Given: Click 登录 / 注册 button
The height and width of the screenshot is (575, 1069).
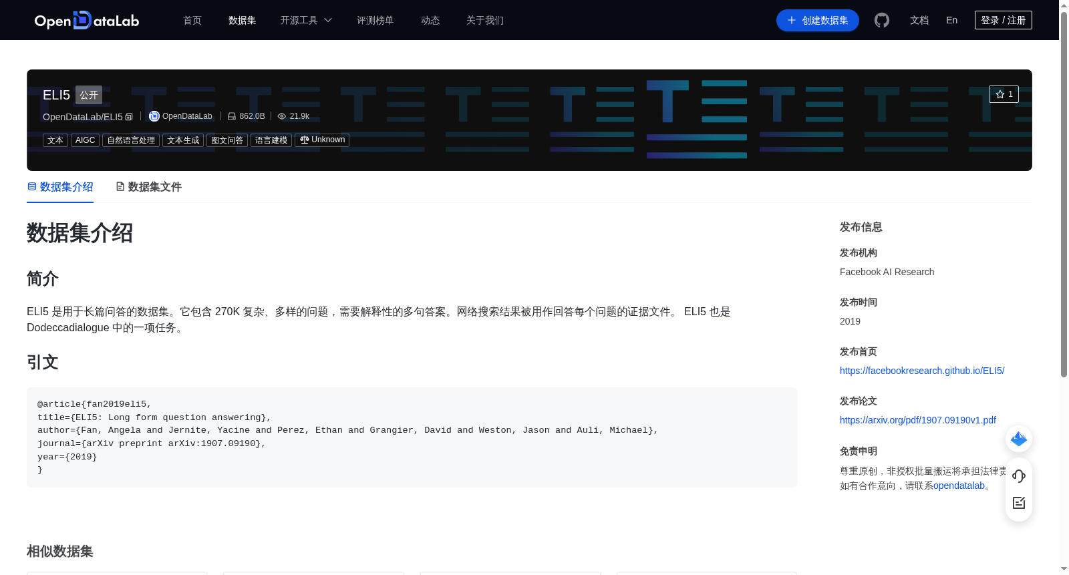Looking at the screenshot, I should 1003,20.
